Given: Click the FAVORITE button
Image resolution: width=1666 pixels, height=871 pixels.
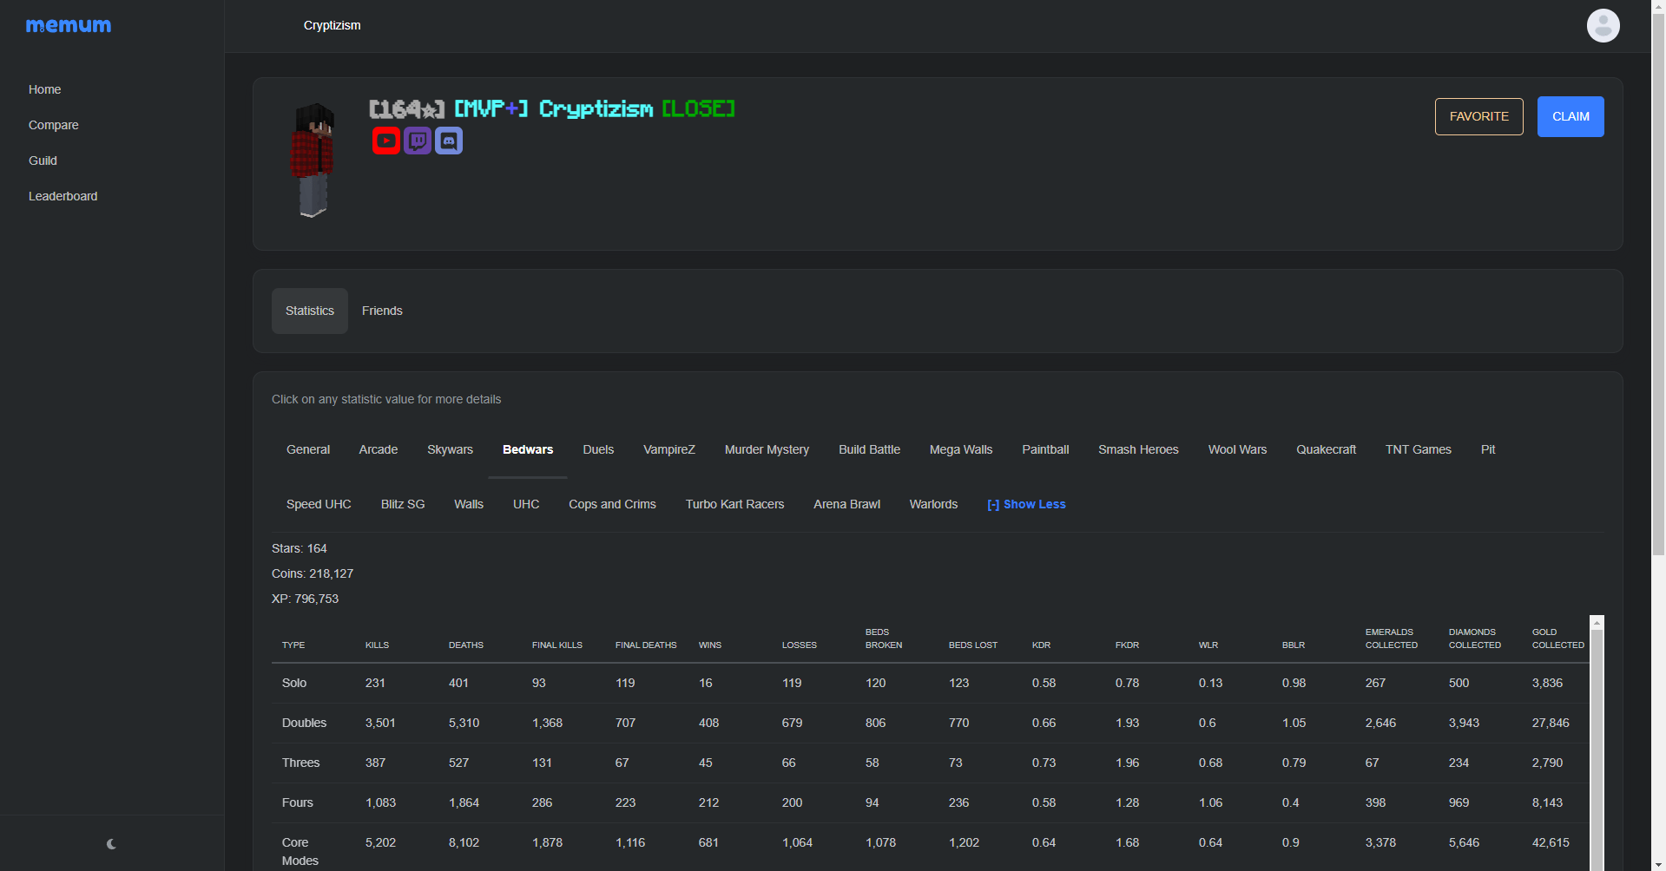Looking at the screenshot, I should point(1478,116).
